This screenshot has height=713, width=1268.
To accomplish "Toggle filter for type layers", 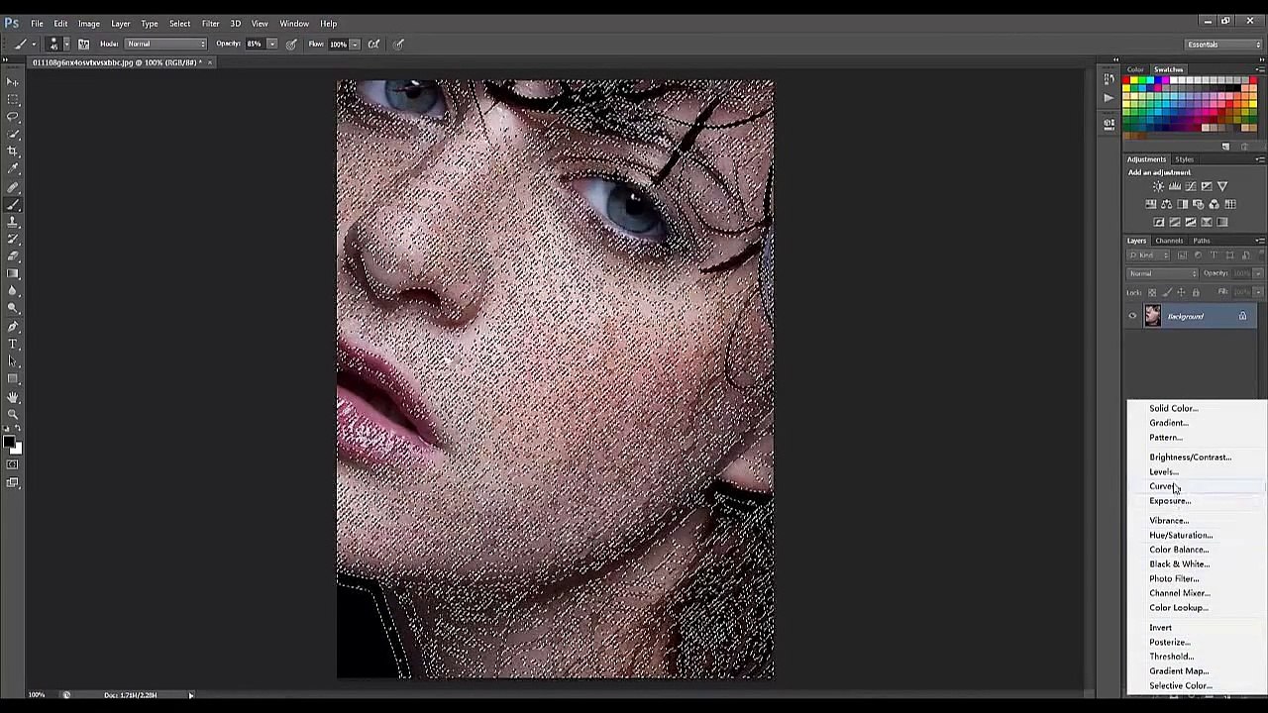I will coord(1214,255).
